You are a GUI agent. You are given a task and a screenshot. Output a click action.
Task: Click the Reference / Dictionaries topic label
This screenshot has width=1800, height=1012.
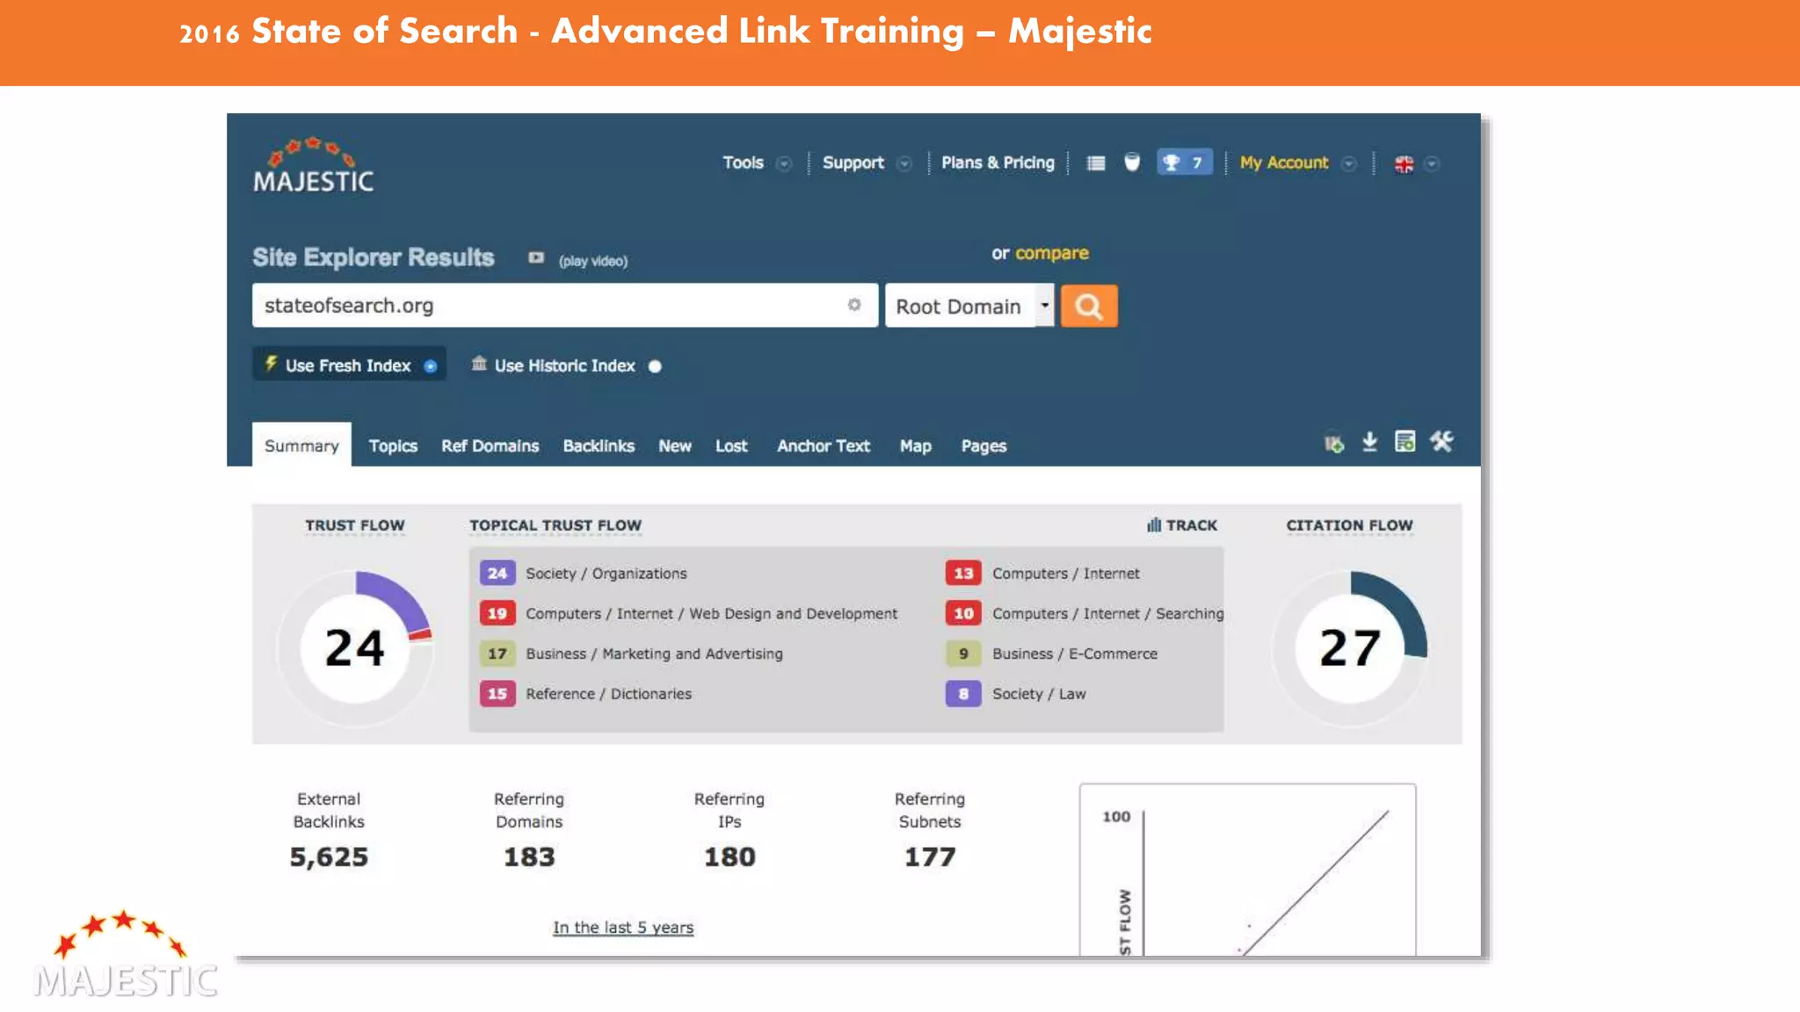pos(608,694)
